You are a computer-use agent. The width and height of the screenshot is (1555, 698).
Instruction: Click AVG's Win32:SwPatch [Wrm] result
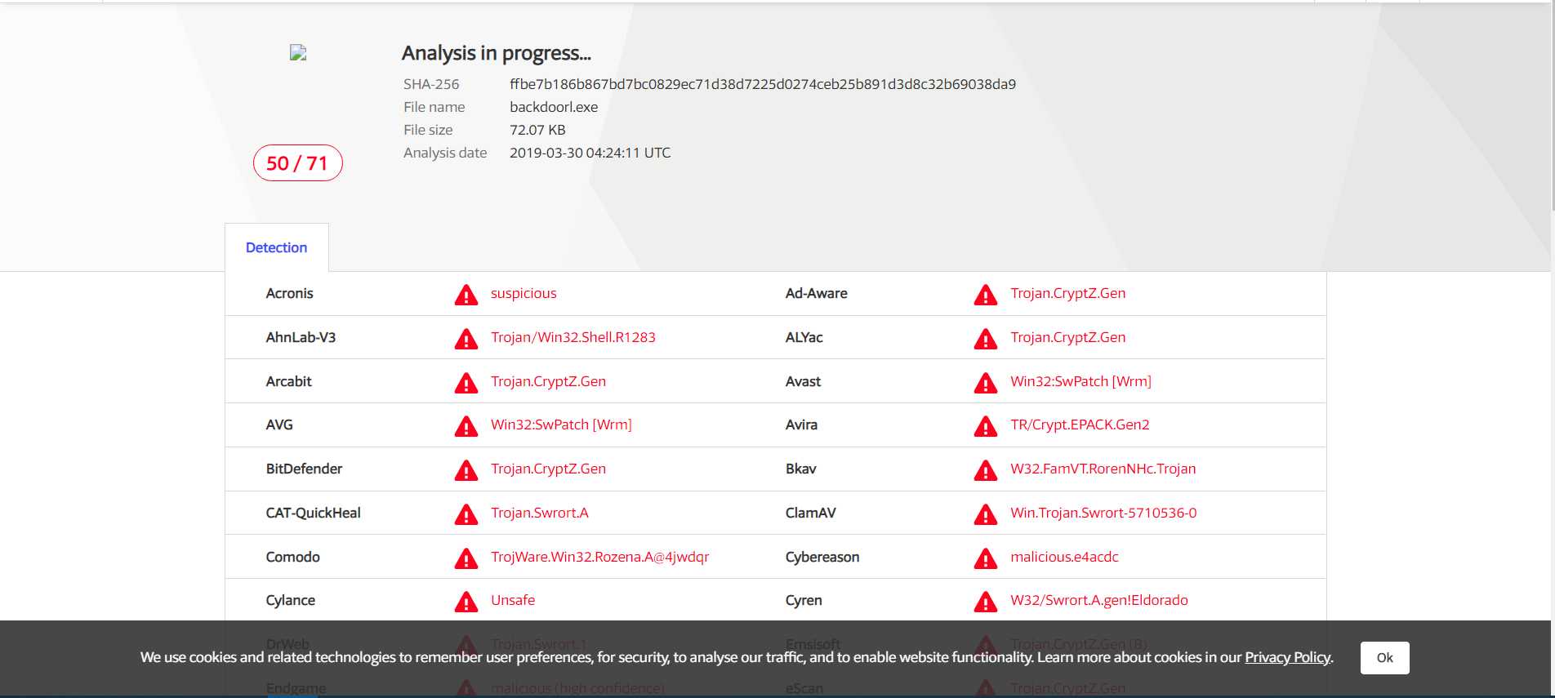tap(561, 425)
